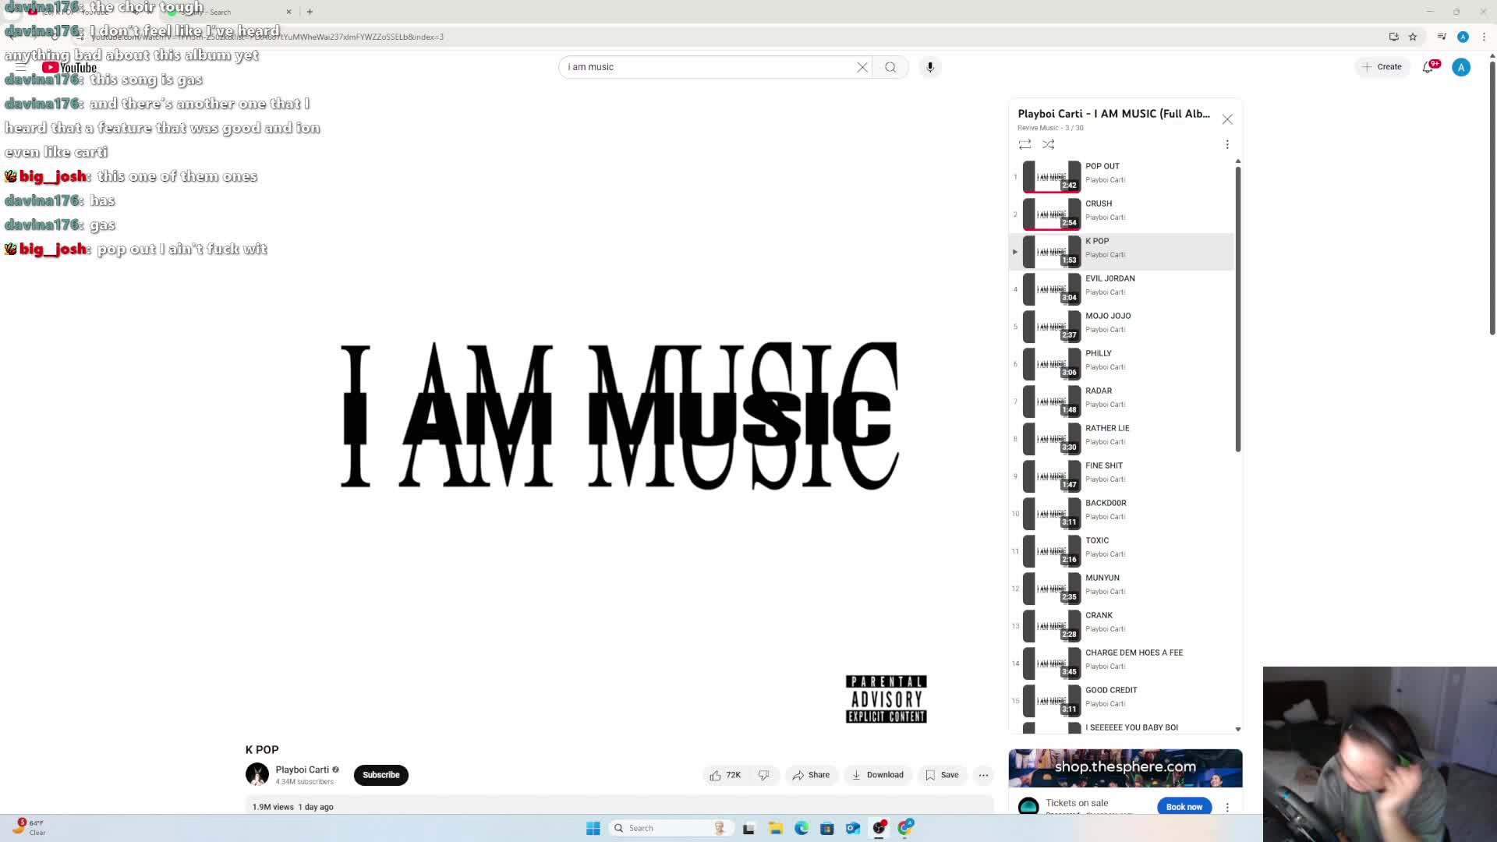The width and height of the screenshot is (1497, 842).
Task: Open browser media control icon
Action: coord(1442,37)
